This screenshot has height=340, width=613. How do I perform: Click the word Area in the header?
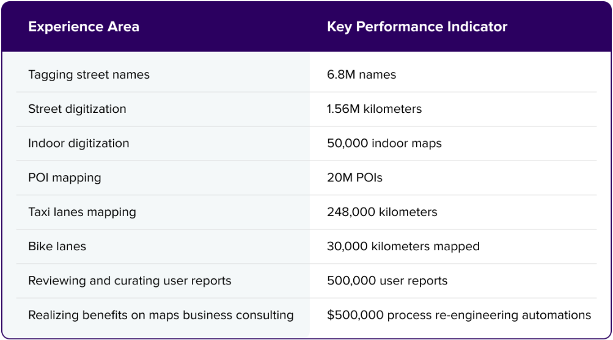tap(124, 27)
